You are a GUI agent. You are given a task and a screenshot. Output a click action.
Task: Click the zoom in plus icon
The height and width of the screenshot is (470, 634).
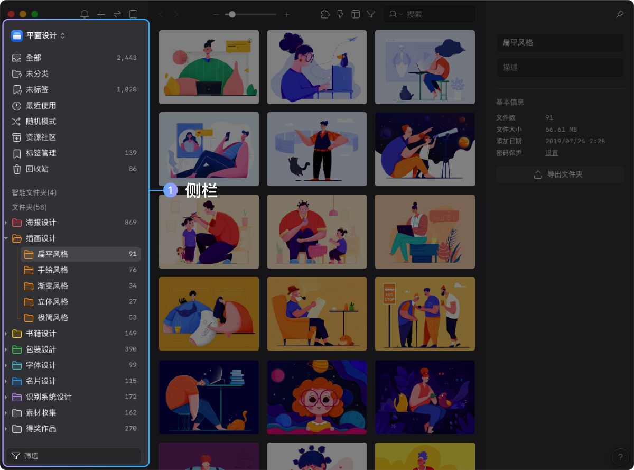[287, 14]
